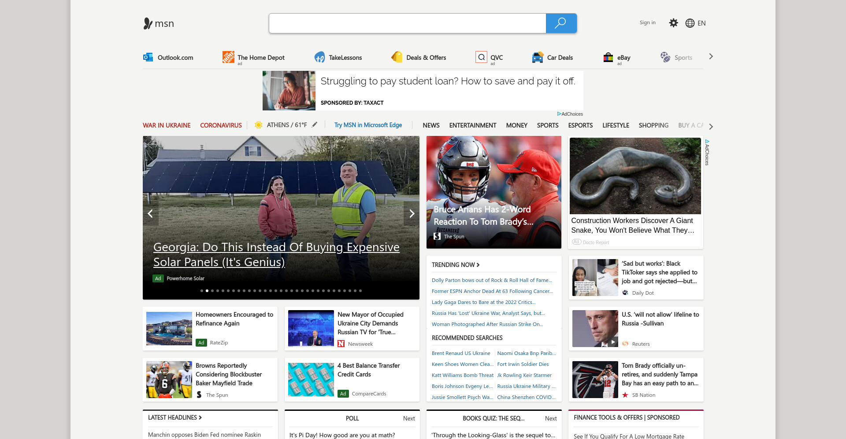The height and width of the screenshot is (439, 846).
Task: Go to previous carousel slide
Action: [151, 213]
